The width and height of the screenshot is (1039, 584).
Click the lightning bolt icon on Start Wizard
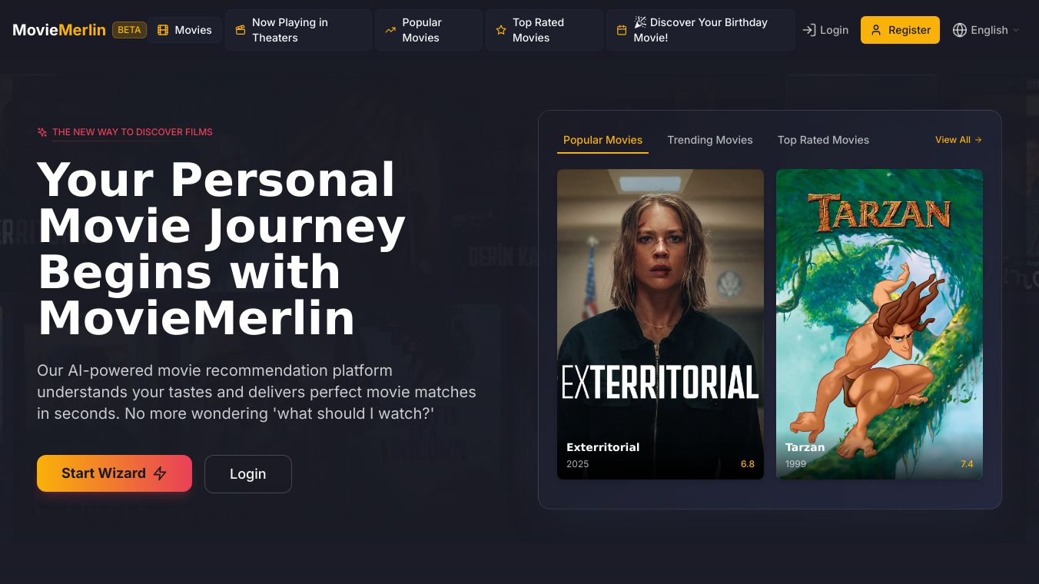coord(160,473)
